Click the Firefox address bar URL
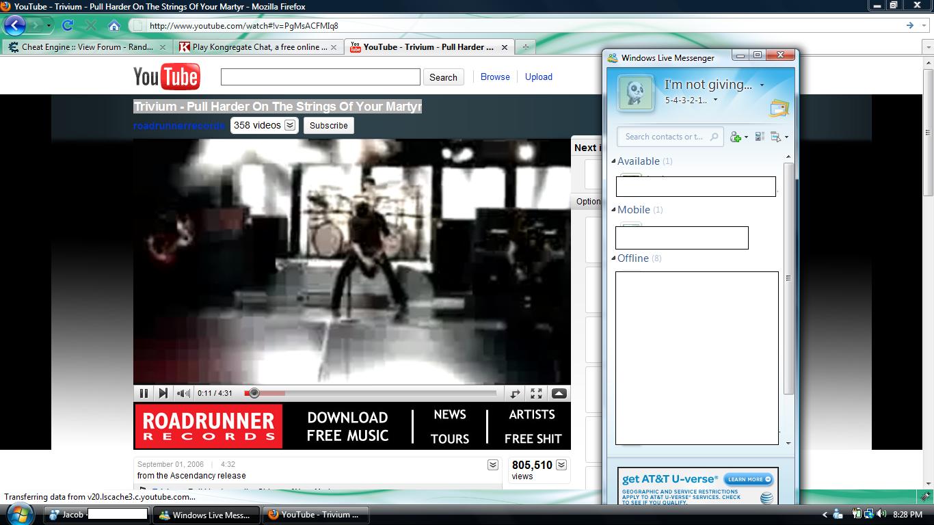The image size is (934, 525). 243,26
